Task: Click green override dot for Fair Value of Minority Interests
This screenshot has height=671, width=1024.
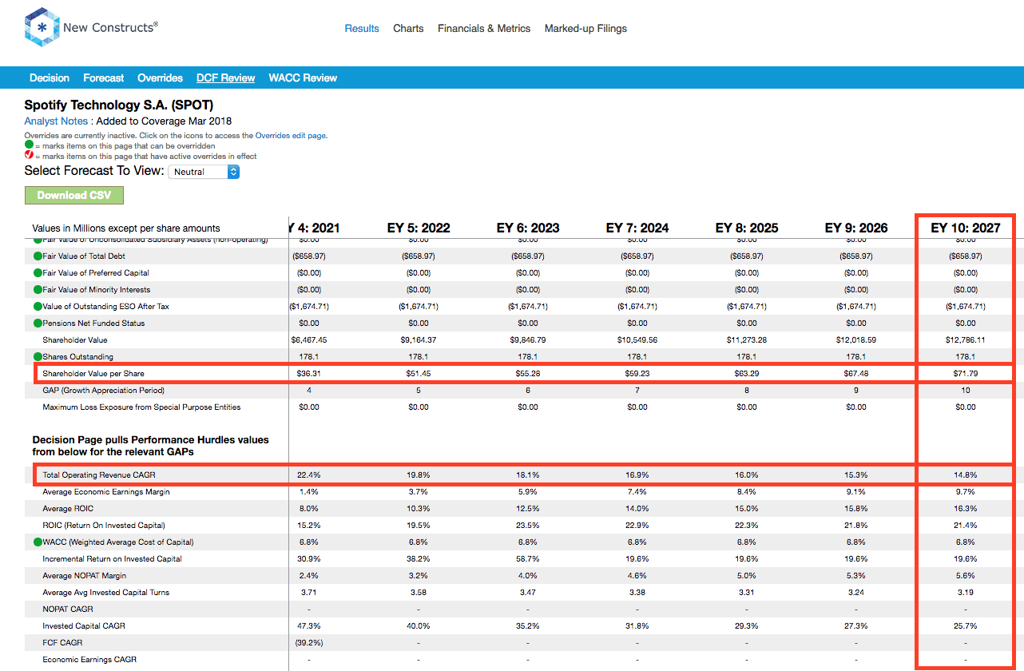Action: pos(38,290)
